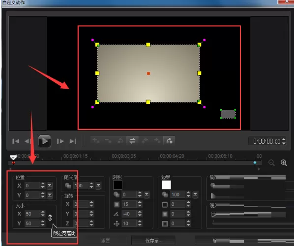Image resolution: width=294 pixels, height=246 pixels.
Task: Jump to the end of the clip
Action: [x=73, y=141]
